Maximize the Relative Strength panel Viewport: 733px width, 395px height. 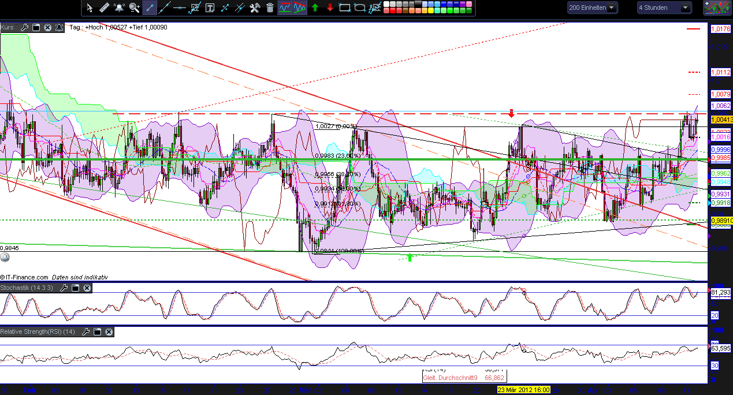[x=97, y=331]
